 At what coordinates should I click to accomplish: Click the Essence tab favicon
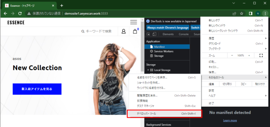[7, 6]
